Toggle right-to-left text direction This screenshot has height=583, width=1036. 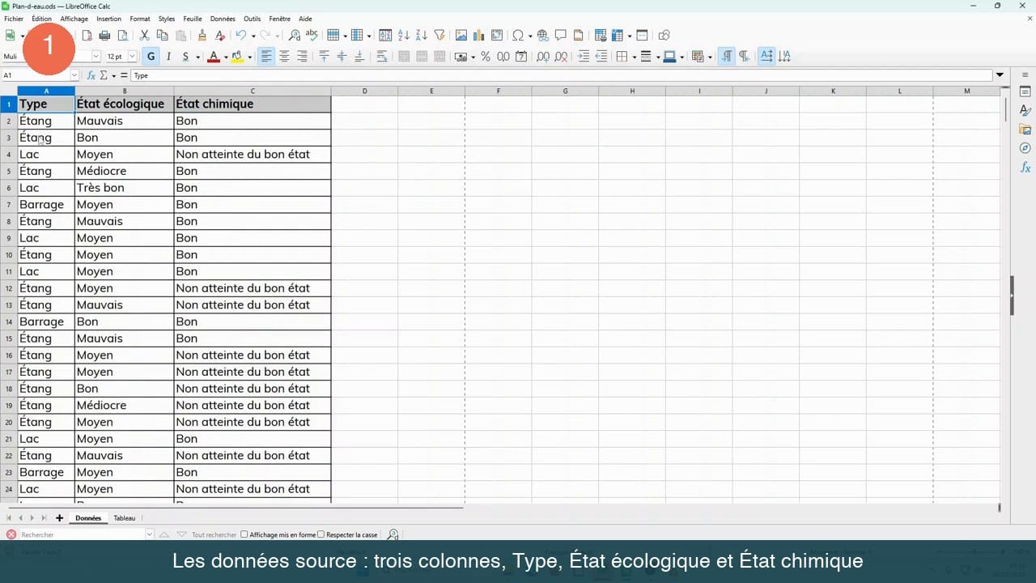pos(744,57)
